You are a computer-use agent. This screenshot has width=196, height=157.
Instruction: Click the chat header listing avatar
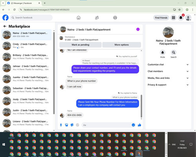(x=63, y=29)
